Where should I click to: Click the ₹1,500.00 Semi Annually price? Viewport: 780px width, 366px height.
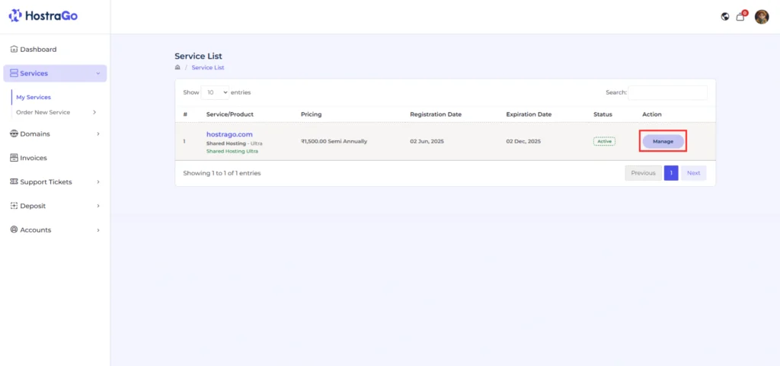[334, 141]
